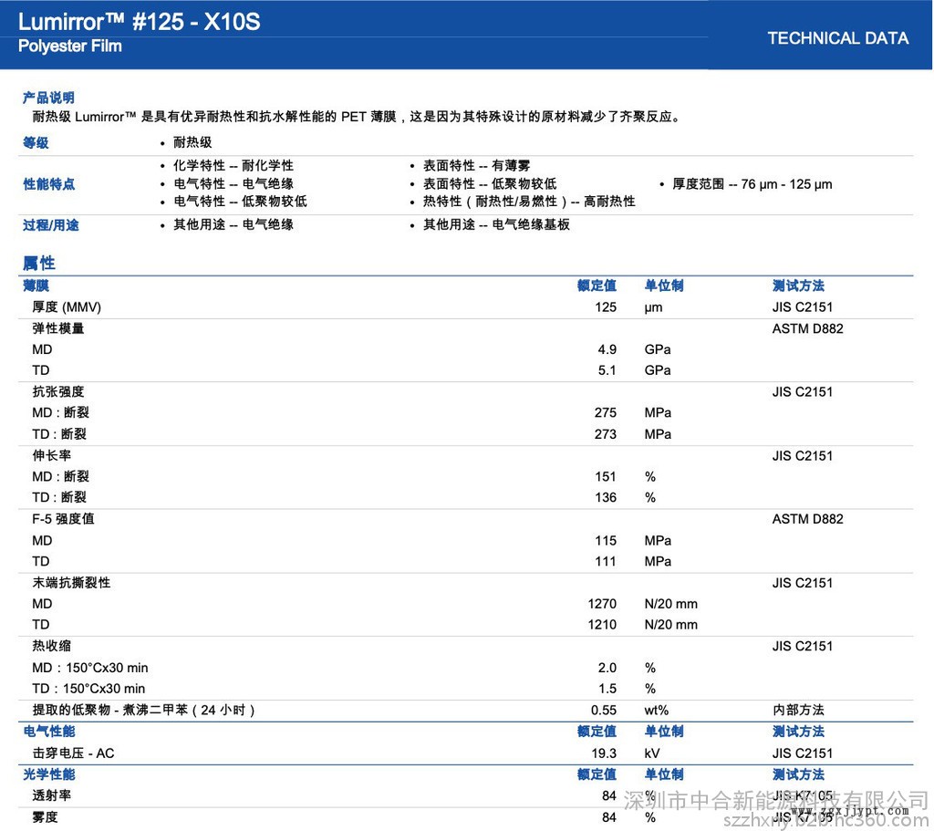Click the 热收缩 property label
The height and width of the screenshot is (831, 934).
click(x=52, y=646)
